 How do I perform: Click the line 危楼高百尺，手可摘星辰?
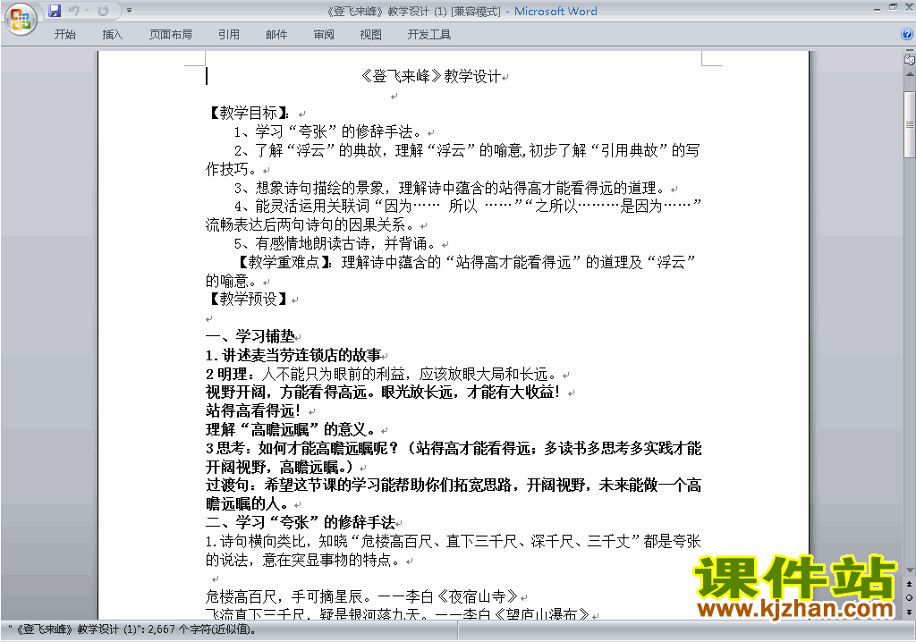(x=289, y=596)
